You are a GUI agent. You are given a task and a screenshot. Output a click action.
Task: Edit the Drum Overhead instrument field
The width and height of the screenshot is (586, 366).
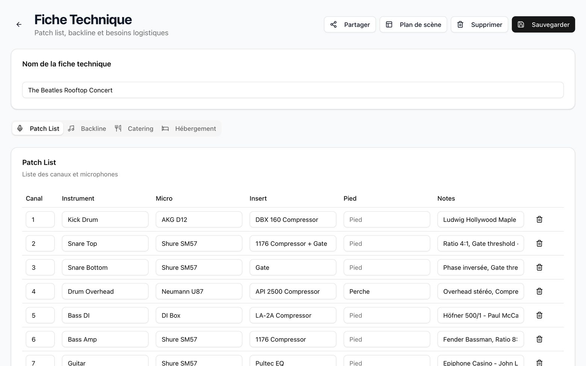pos(105,291)
